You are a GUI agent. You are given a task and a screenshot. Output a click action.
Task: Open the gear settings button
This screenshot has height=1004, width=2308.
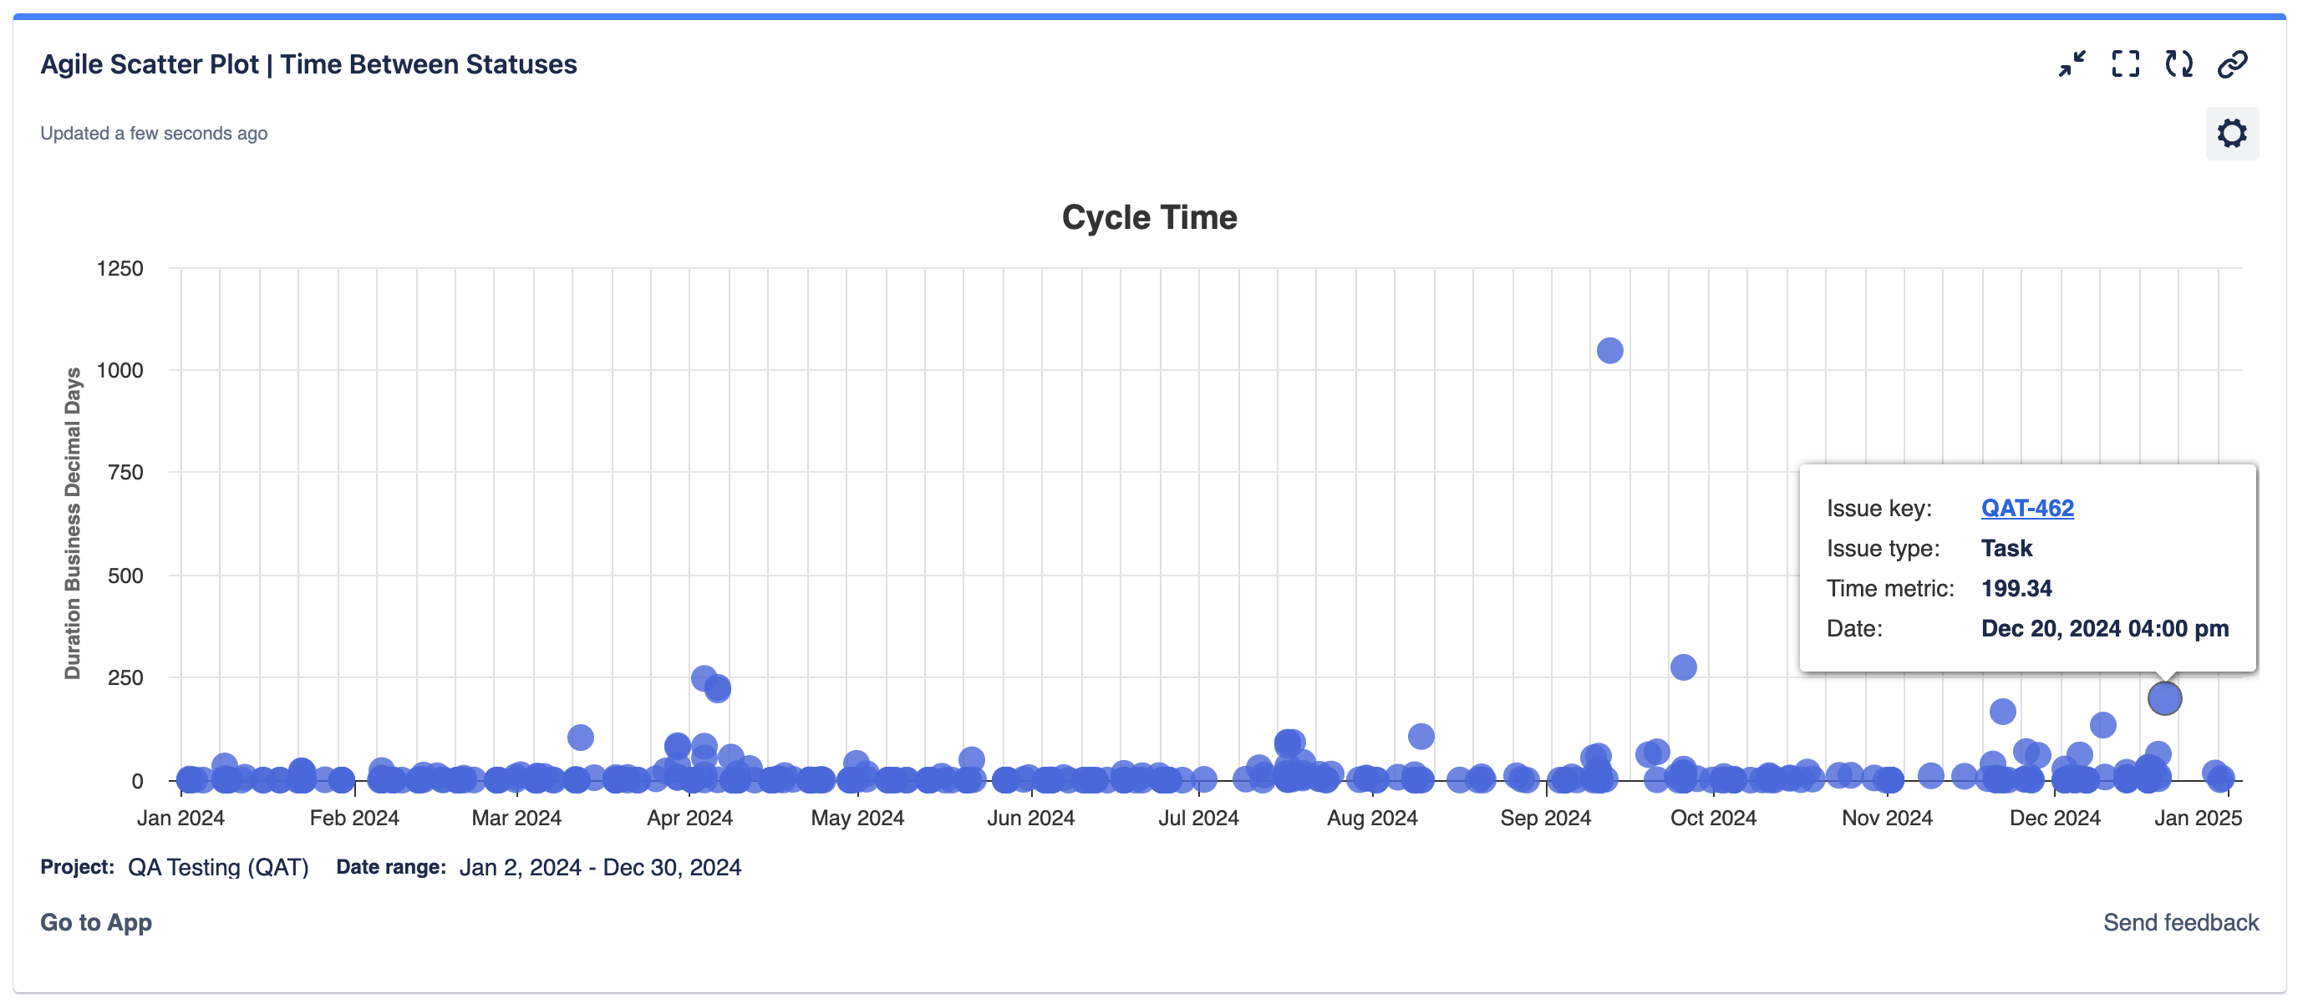pos(2232,134)
